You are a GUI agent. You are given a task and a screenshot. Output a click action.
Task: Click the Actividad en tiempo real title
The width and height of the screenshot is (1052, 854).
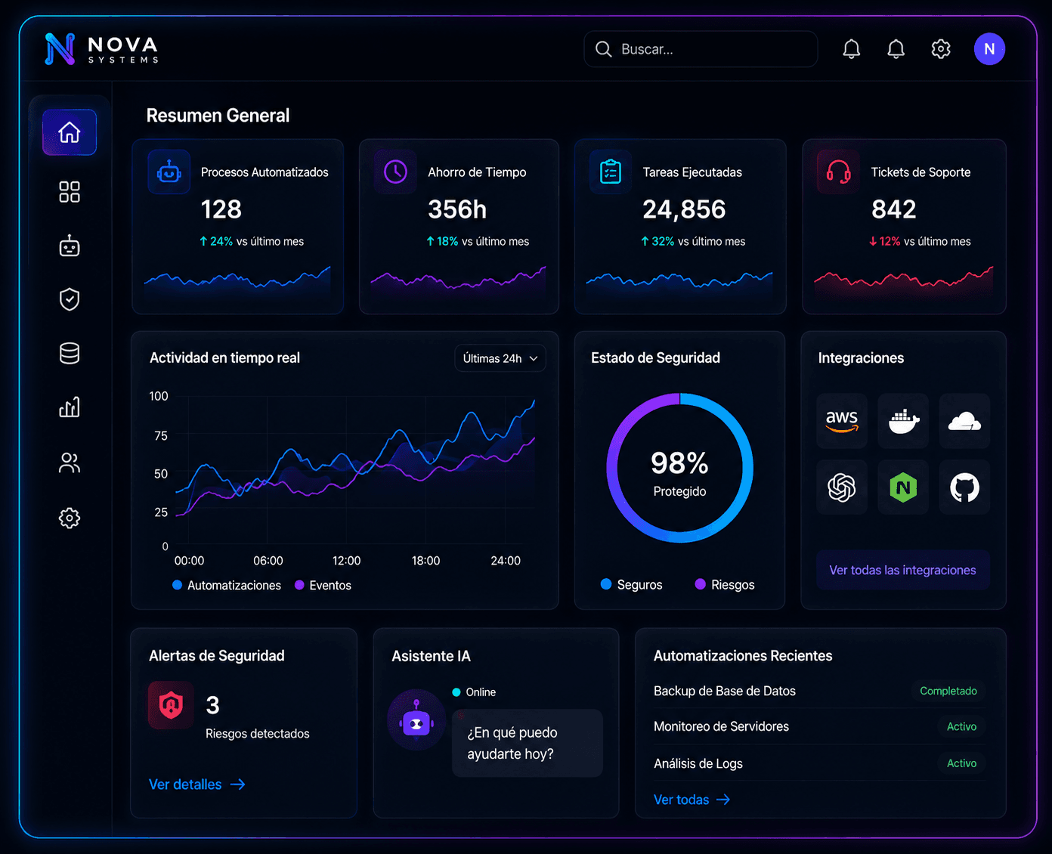[224, 357]
